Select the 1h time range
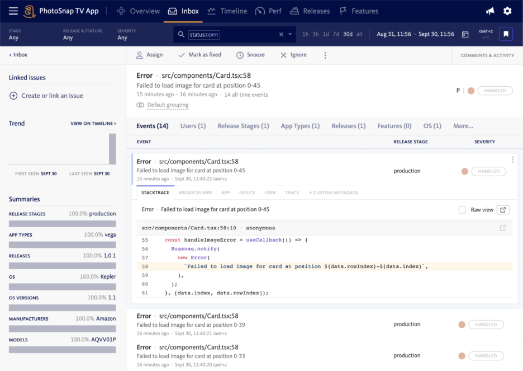Screen dimensions: 523x371 [x=305, y=34]
